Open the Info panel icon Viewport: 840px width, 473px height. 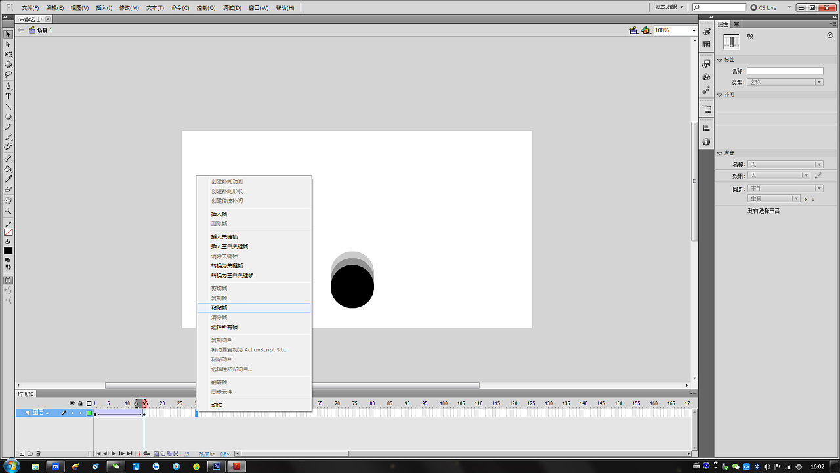(706, 142)
